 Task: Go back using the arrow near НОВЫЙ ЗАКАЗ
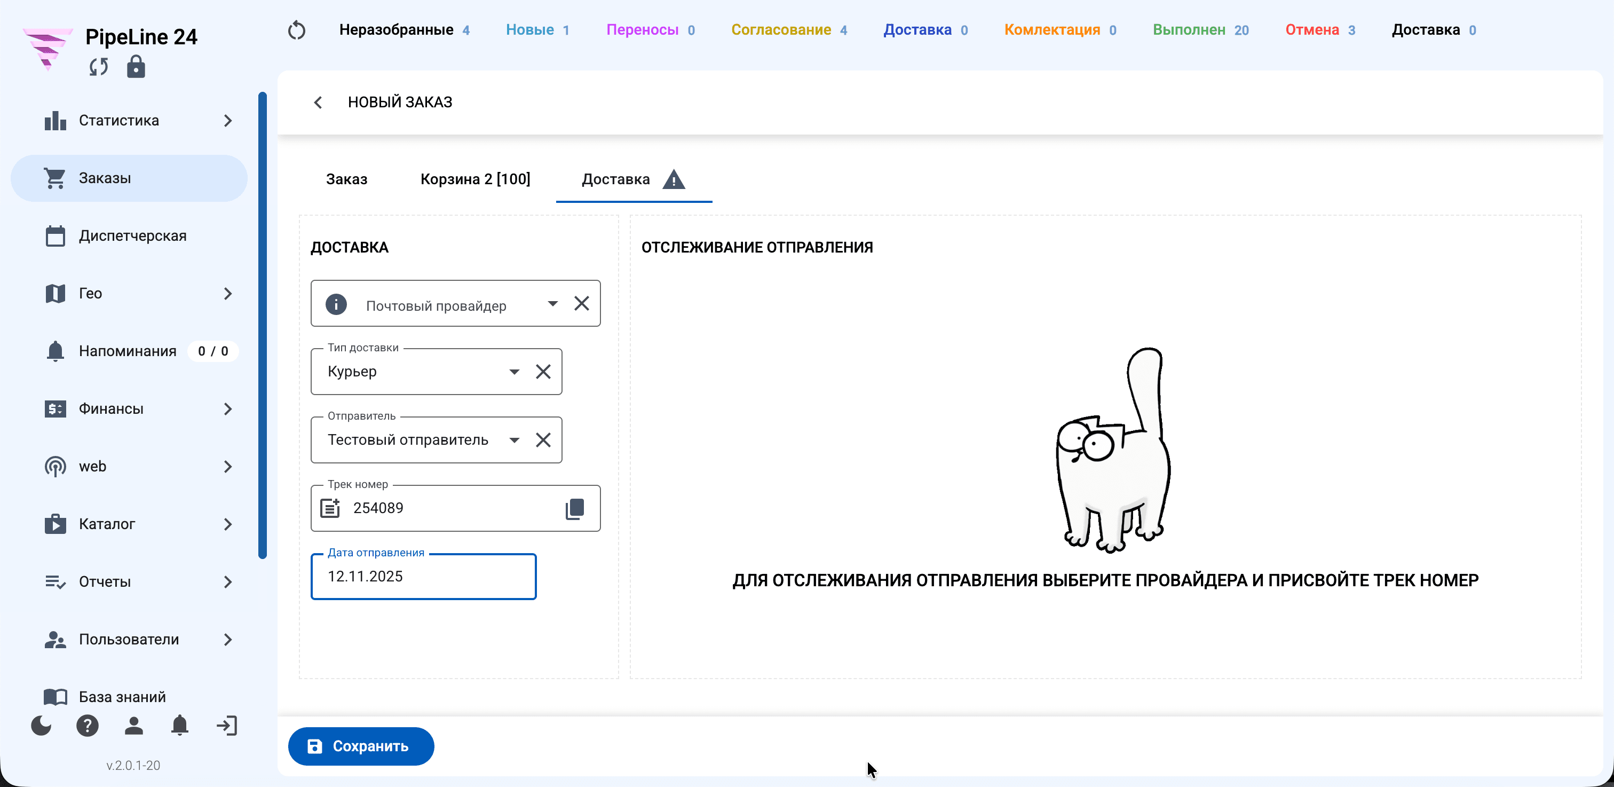[x=318, y=102]
